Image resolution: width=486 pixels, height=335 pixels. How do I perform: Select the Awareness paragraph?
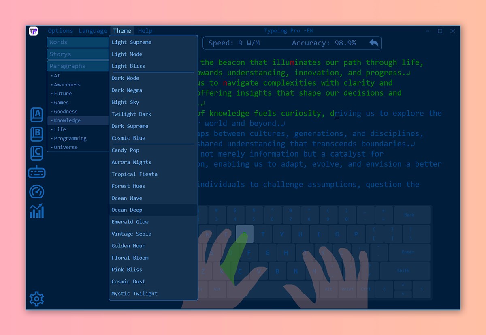click(78, 85)
